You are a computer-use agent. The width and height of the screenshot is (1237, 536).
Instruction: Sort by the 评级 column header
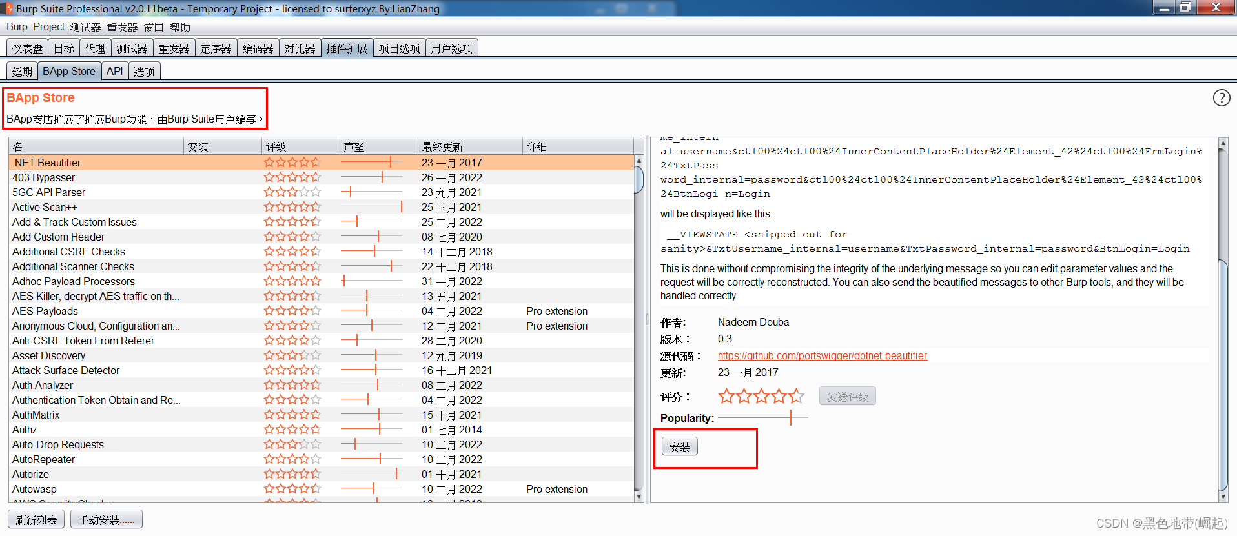tap(301, 146)
